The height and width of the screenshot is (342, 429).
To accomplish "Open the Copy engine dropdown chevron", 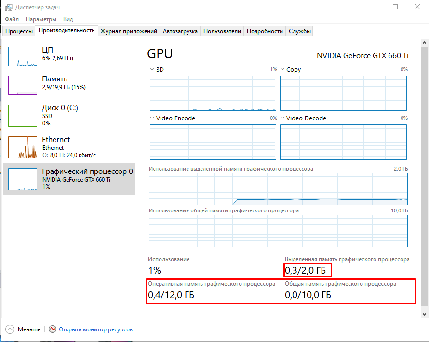I will coord(282,69).
